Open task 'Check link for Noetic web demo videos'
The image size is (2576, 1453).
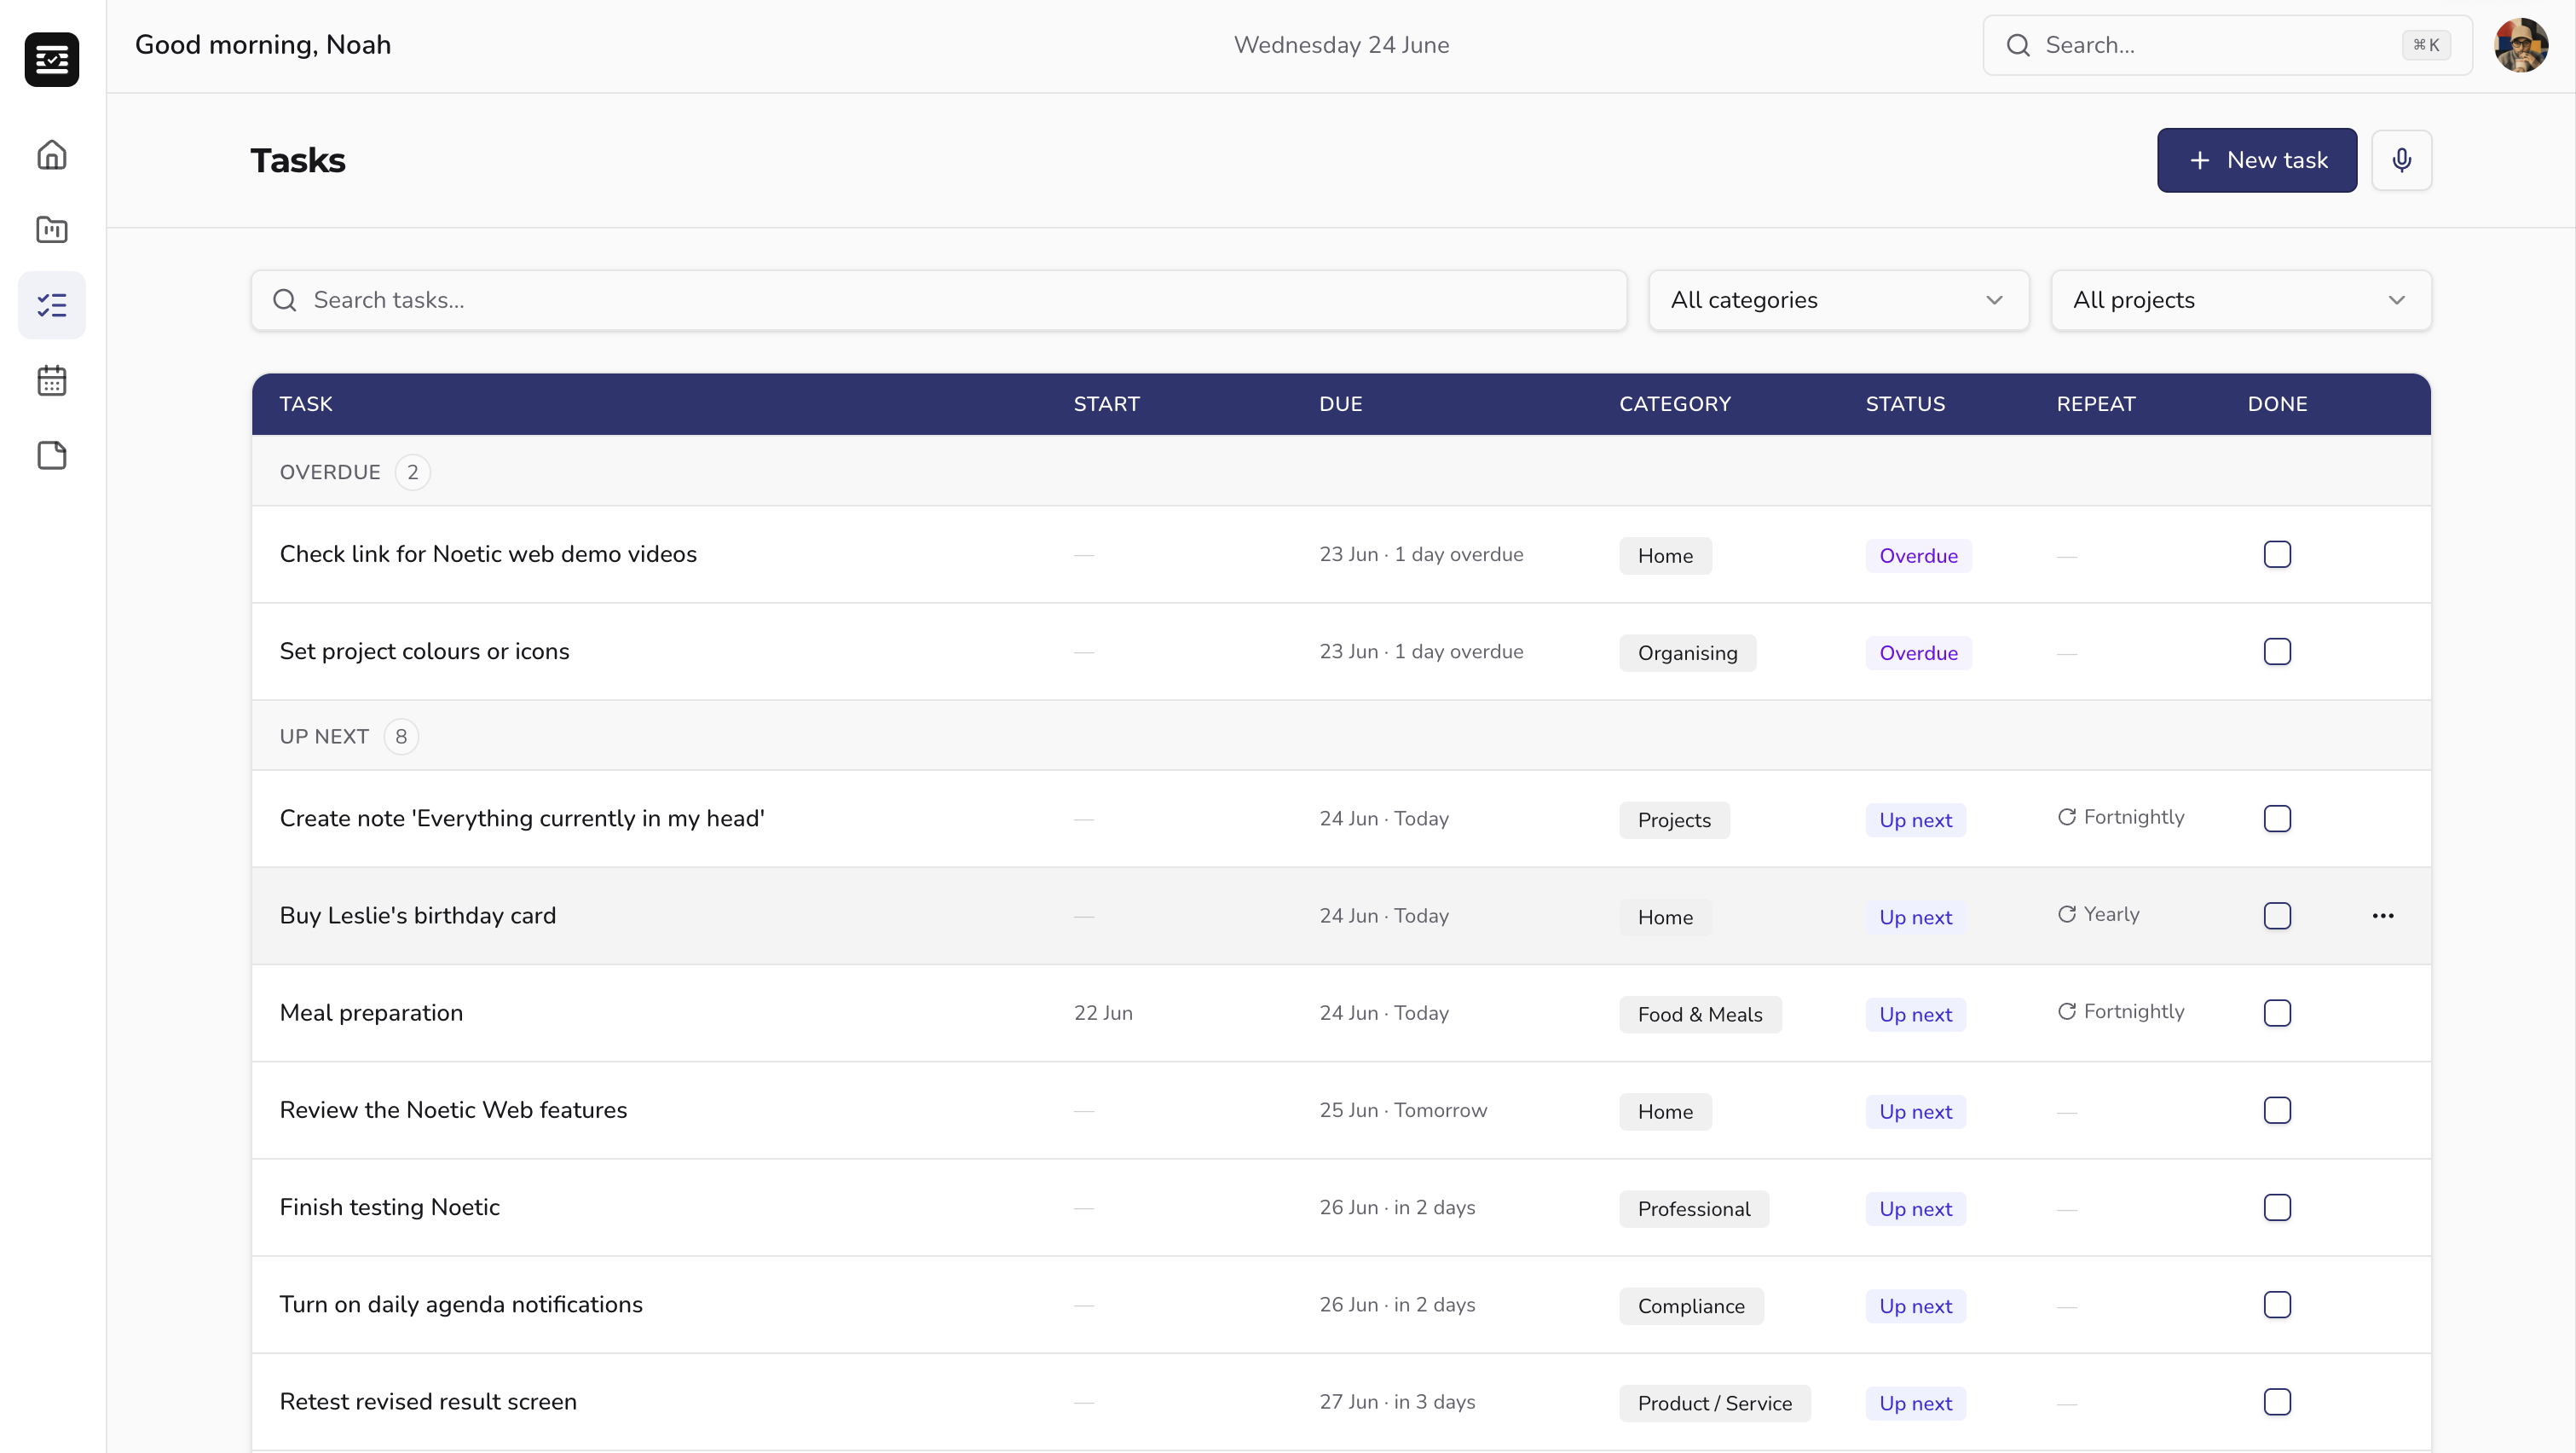point(488,554)
